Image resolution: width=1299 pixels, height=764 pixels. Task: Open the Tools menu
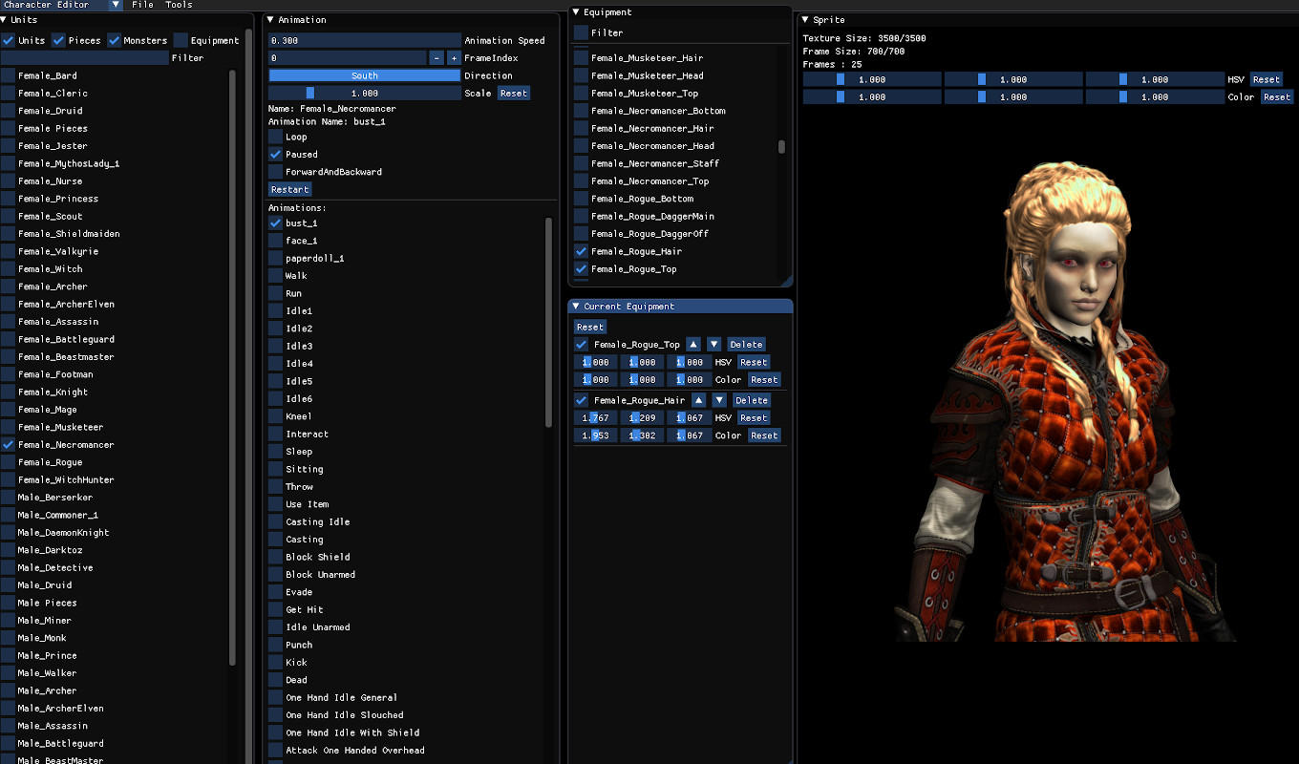[179, 5]
